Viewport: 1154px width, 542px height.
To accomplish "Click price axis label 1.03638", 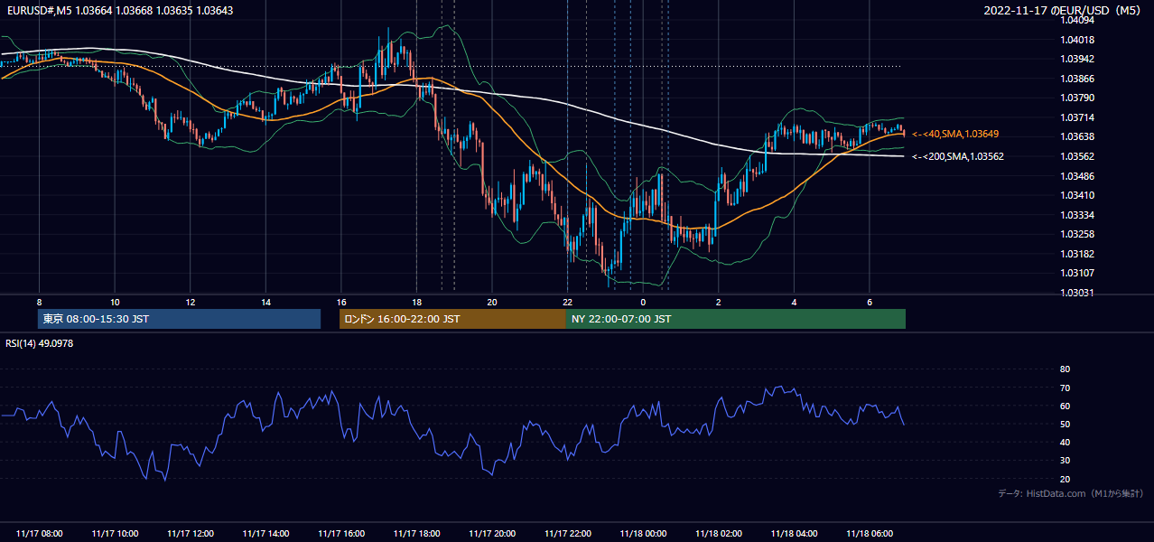I will [x=1076, y=136].
